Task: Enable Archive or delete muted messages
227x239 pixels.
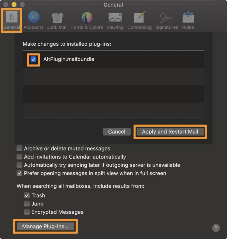Action: 19,149
